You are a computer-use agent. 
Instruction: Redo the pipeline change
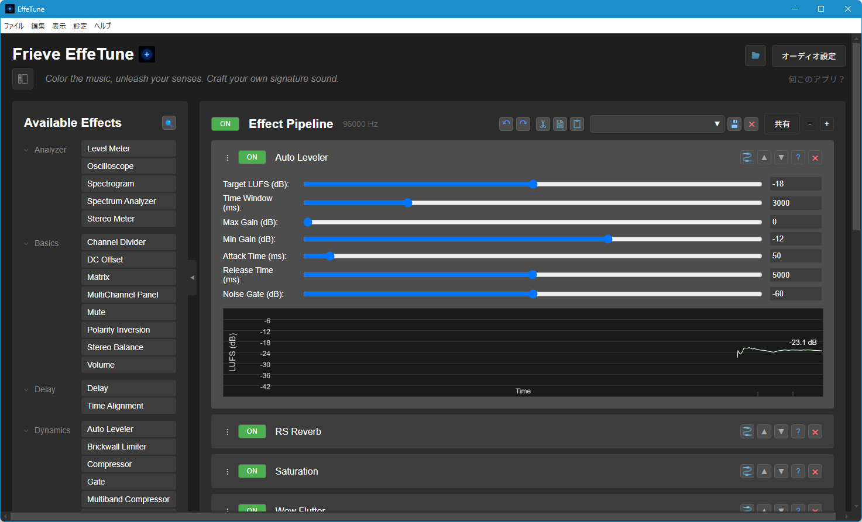point(523,124)
